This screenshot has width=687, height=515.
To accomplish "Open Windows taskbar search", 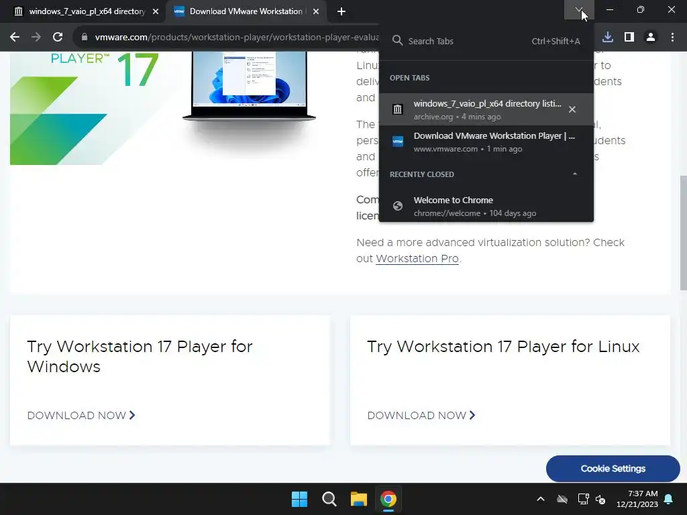I will 329,499.
